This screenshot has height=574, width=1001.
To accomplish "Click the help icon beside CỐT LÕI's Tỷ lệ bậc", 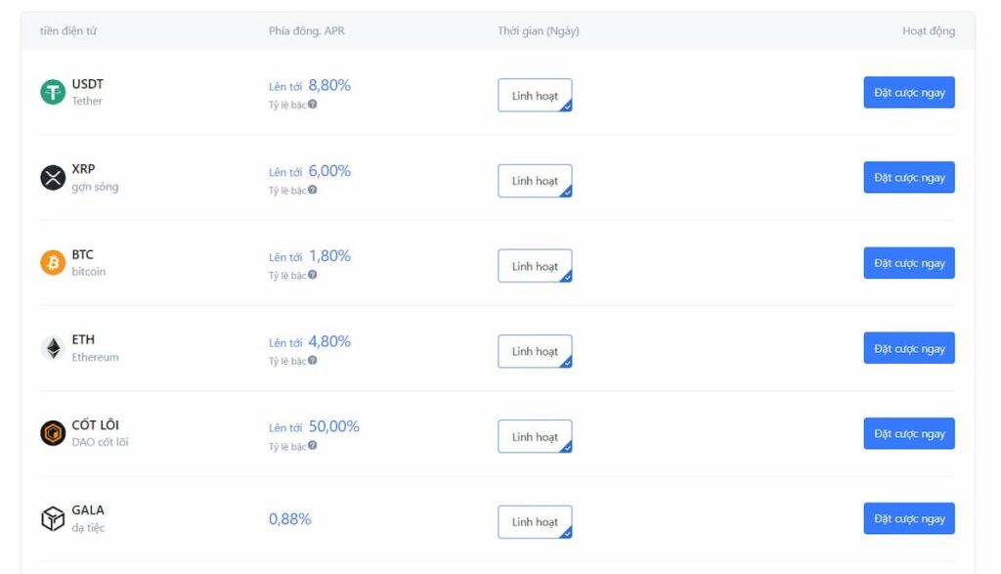I will [311, 445].
